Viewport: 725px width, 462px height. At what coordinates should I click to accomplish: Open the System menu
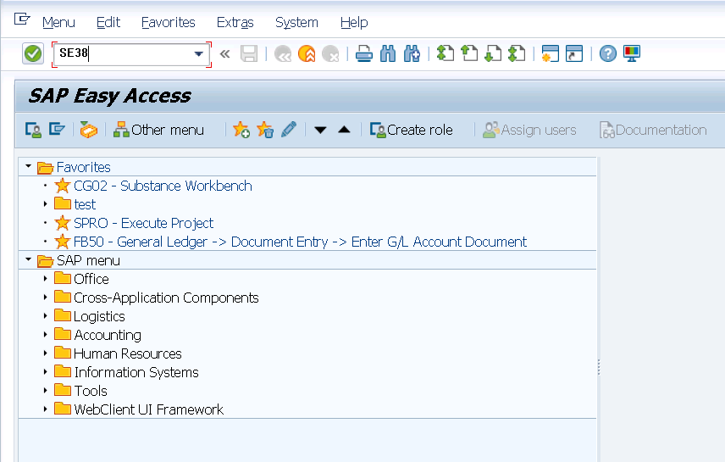coord(296,22)
